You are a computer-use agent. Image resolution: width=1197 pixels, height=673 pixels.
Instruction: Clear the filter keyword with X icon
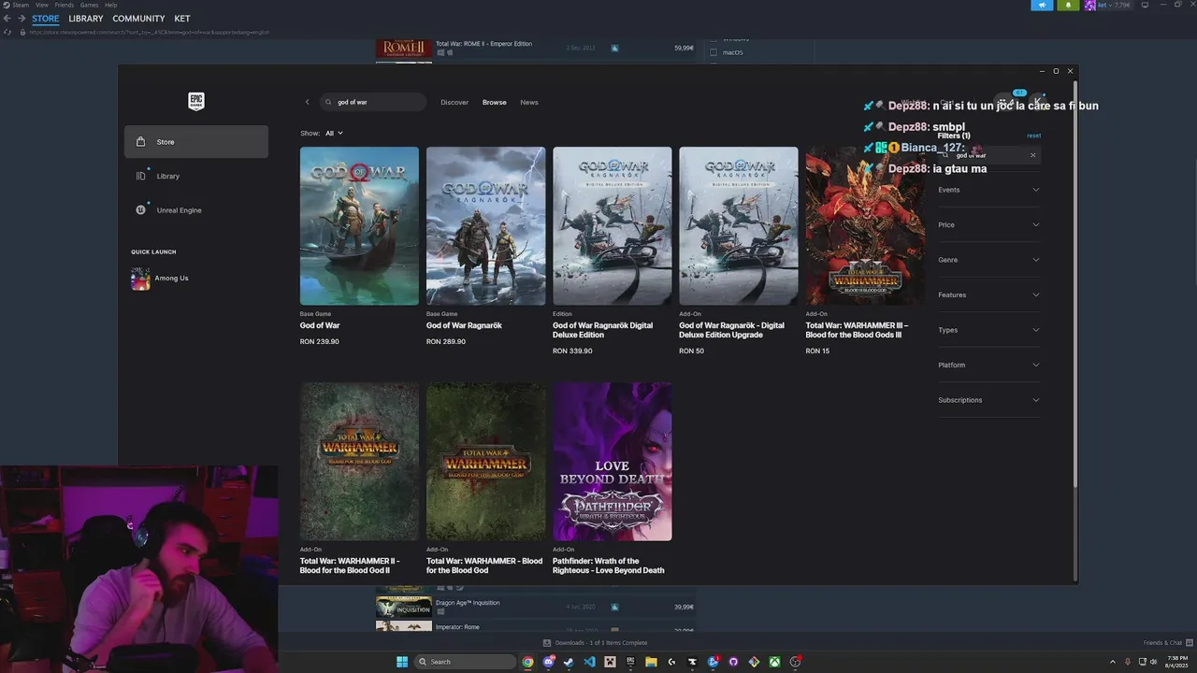pyautogui.click(x=1032, y=155)
